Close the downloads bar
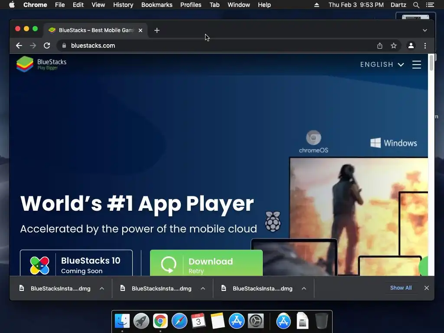 point(427,288)
